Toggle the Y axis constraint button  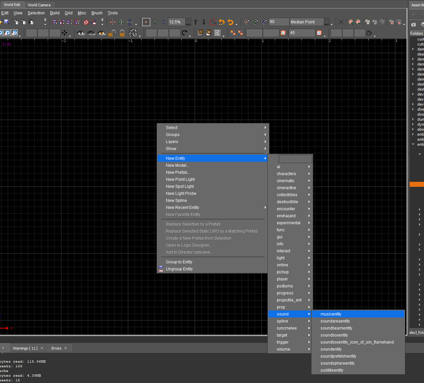(155, 22)
